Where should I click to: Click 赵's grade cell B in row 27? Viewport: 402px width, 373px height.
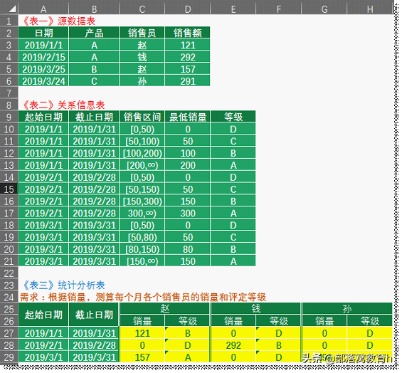pos(188,333)
